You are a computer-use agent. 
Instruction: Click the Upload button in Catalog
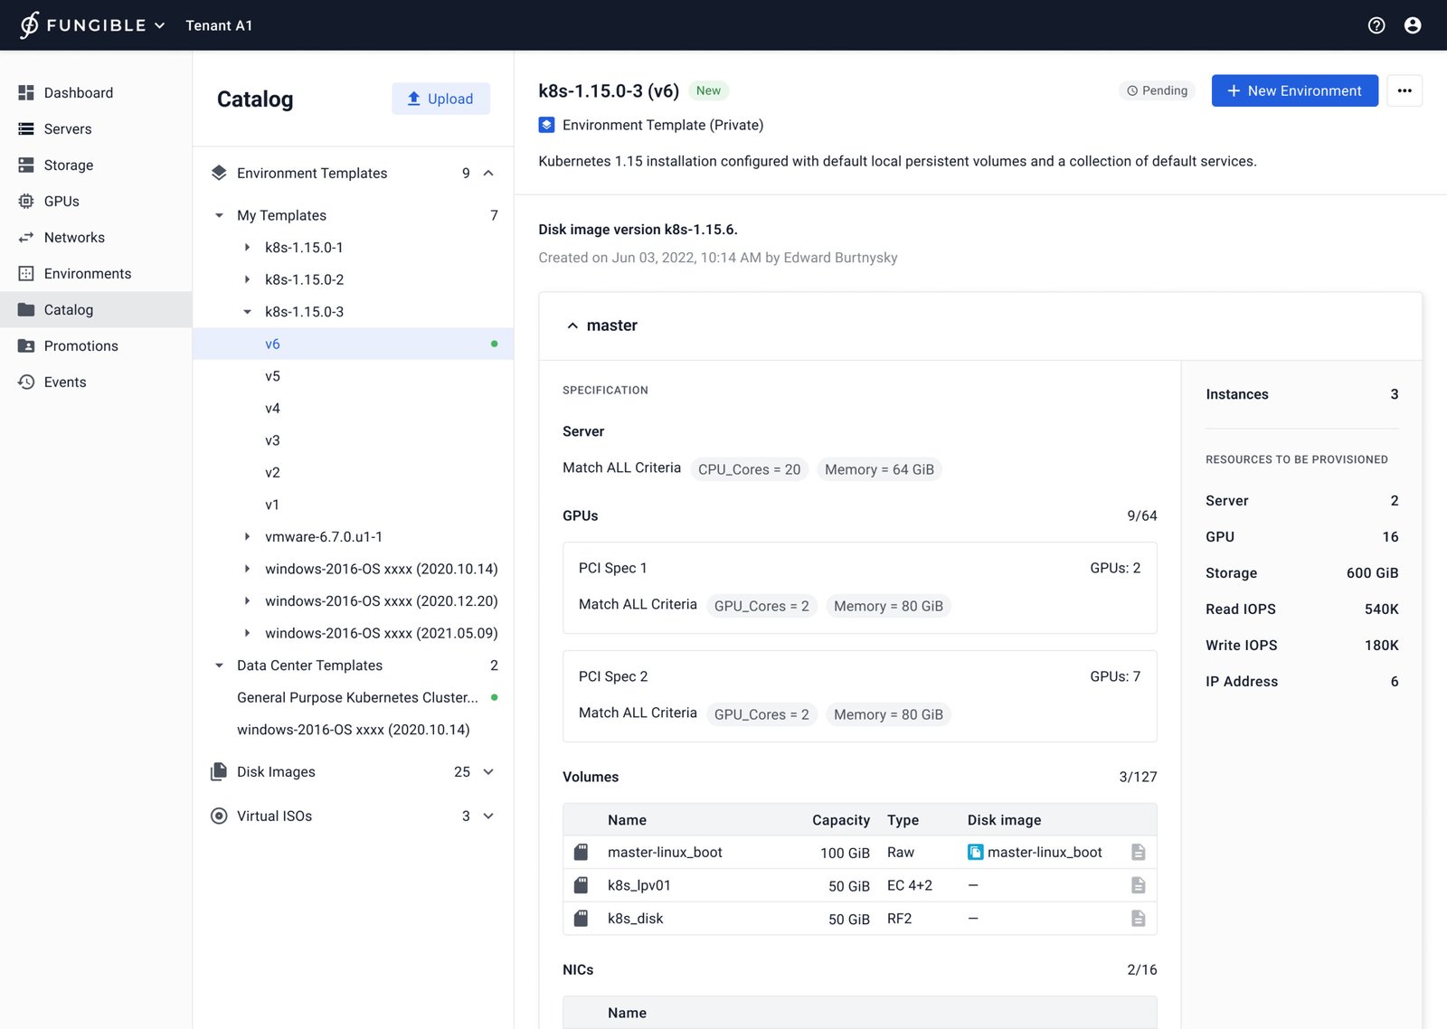[440, 99]
